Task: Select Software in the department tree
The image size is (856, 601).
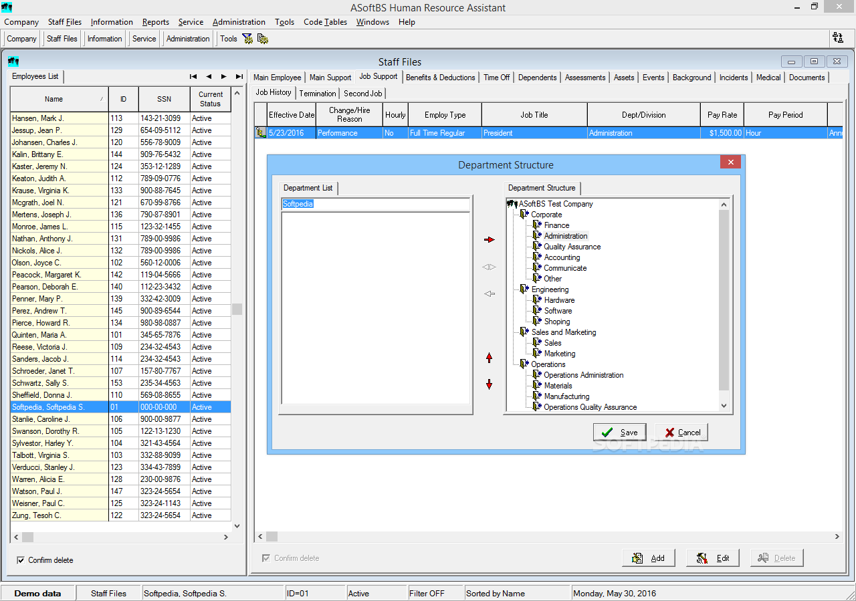Action: [x=558, y=311]
